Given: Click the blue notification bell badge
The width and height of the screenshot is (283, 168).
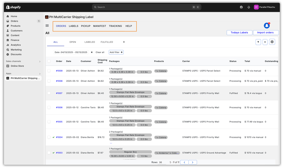Looking at the screenshot, I should [267, 26].
